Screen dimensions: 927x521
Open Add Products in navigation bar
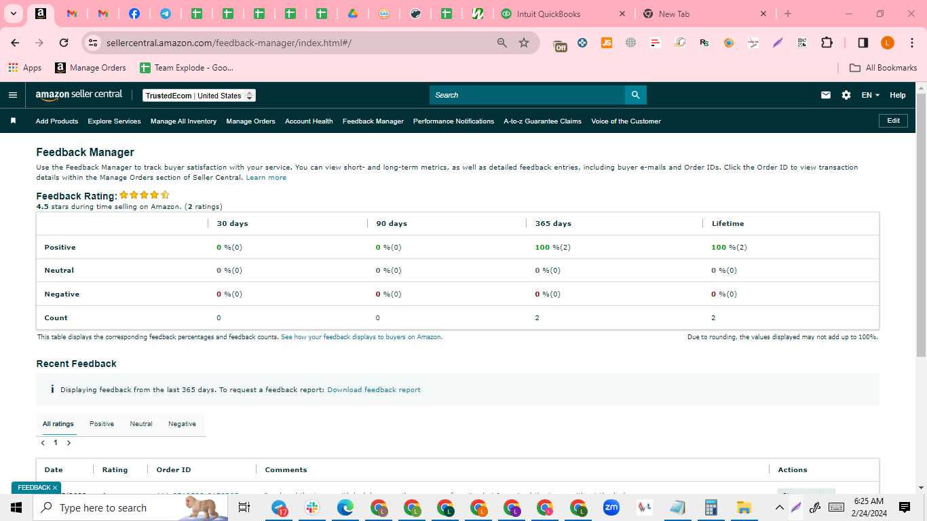[57, 121]
